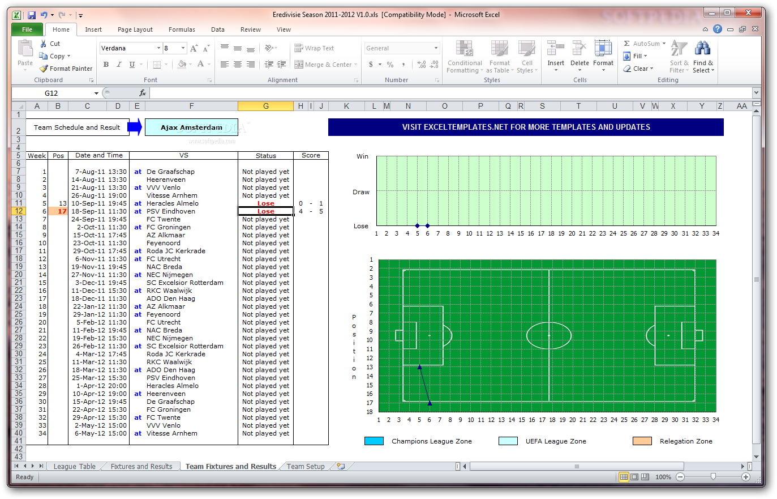Image resolution: width=777 pixels, height=499 pixels.
Task: Decrease font size with Shrink Font icon
Action: tap(206, 48)
